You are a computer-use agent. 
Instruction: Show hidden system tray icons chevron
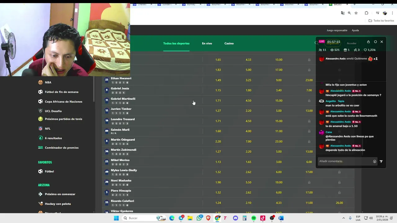click(344, 218)
